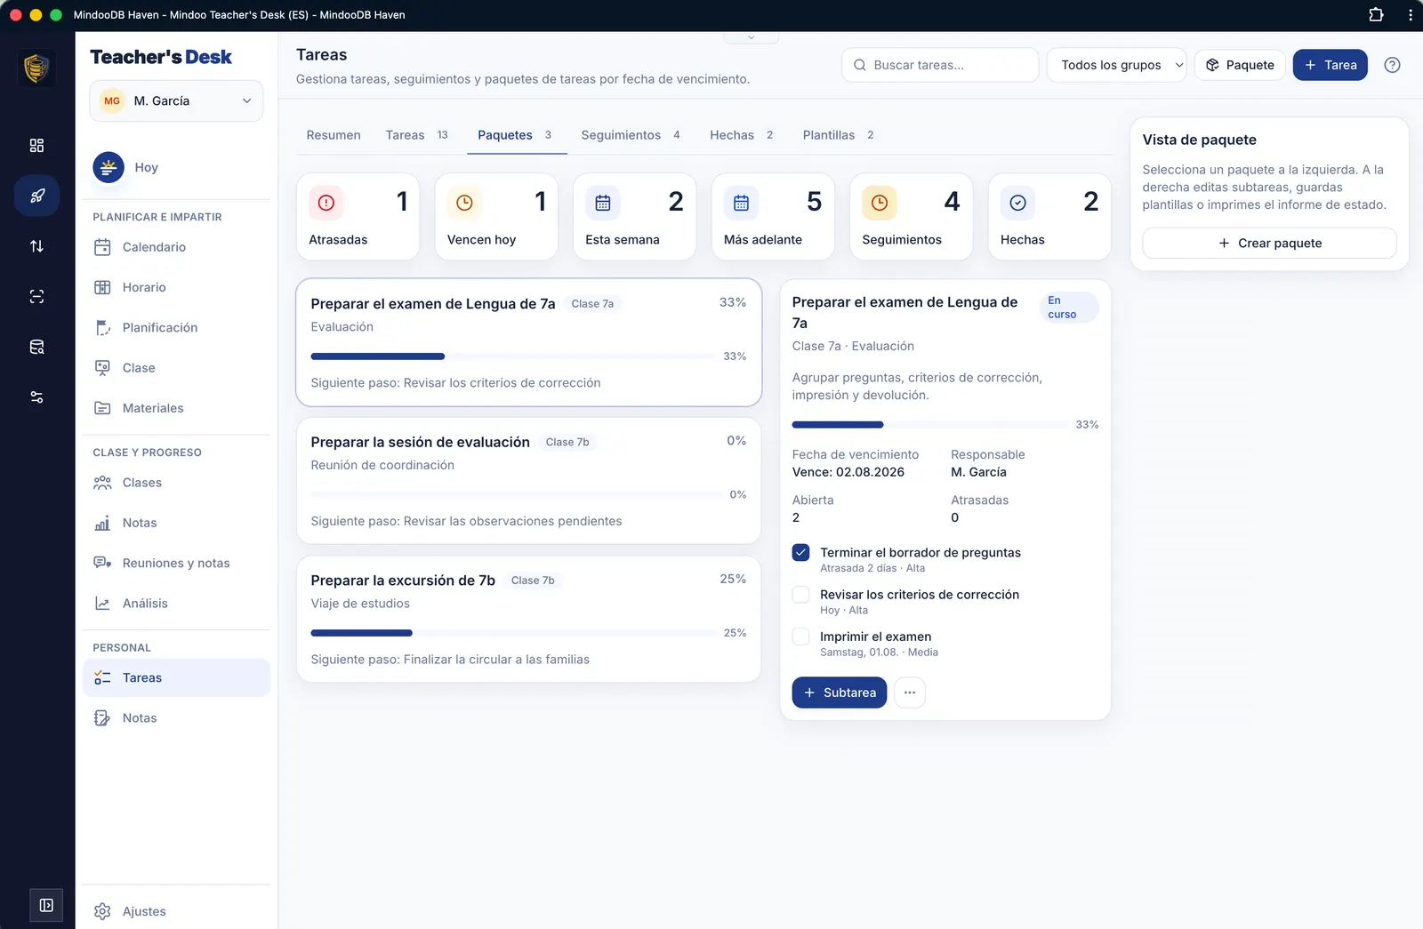The width and height of the screenshot is (1423, 929).
Task: Switch to the Tareas 13 tab
Action: tap(416, 135)
